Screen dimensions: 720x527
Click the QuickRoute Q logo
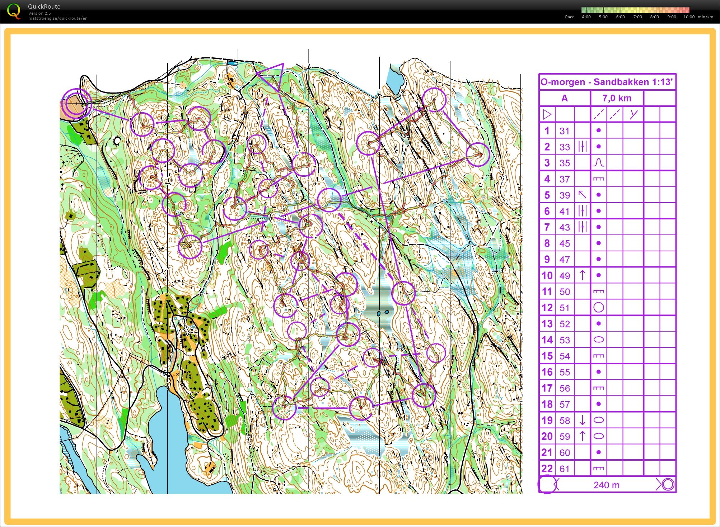(x=14, y=11)
